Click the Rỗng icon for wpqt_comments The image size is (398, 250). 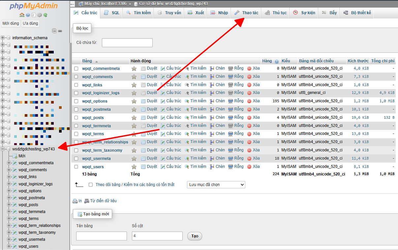(231, 77)
